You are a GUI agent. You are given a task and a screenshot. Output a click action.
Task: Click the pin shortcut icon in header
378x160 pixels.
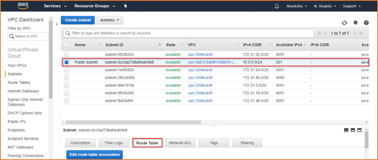pos(125,6)
